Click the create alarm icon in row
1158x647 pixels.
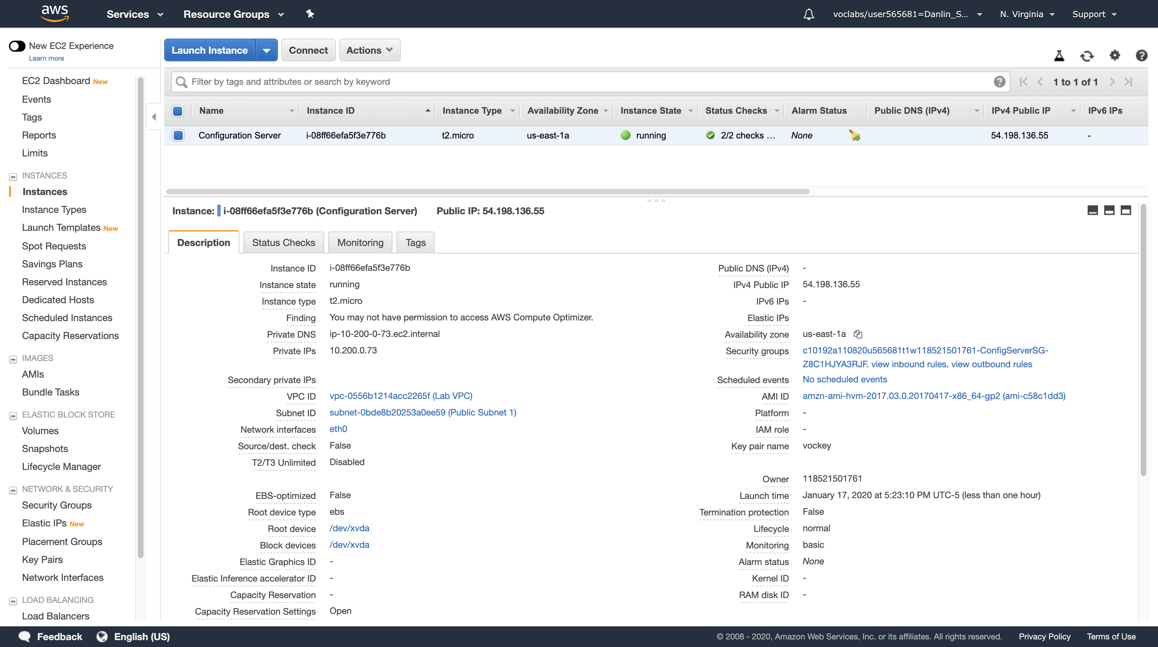click(x=854, y=135)
